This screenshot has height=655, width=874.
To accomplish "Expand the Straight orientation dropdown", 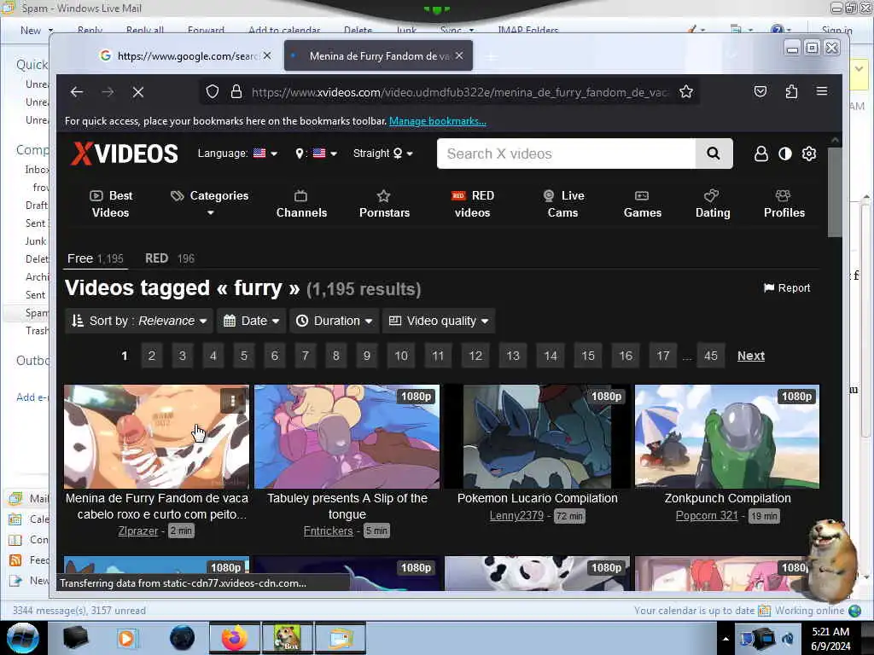I will 383,154.
